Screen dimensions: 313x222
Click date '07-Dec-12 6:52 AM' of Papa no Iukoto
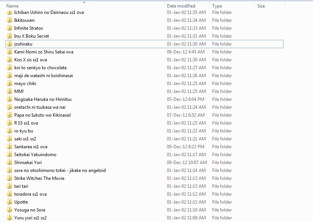tap(185, 115)
